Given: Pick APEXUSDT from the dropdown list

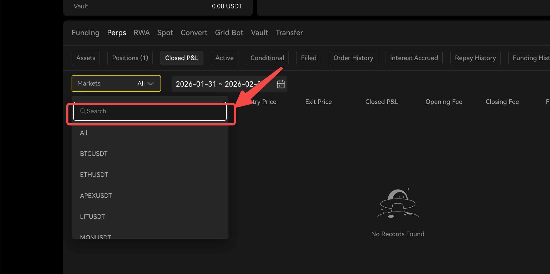Looking at the screenshot, I should 96,196.
